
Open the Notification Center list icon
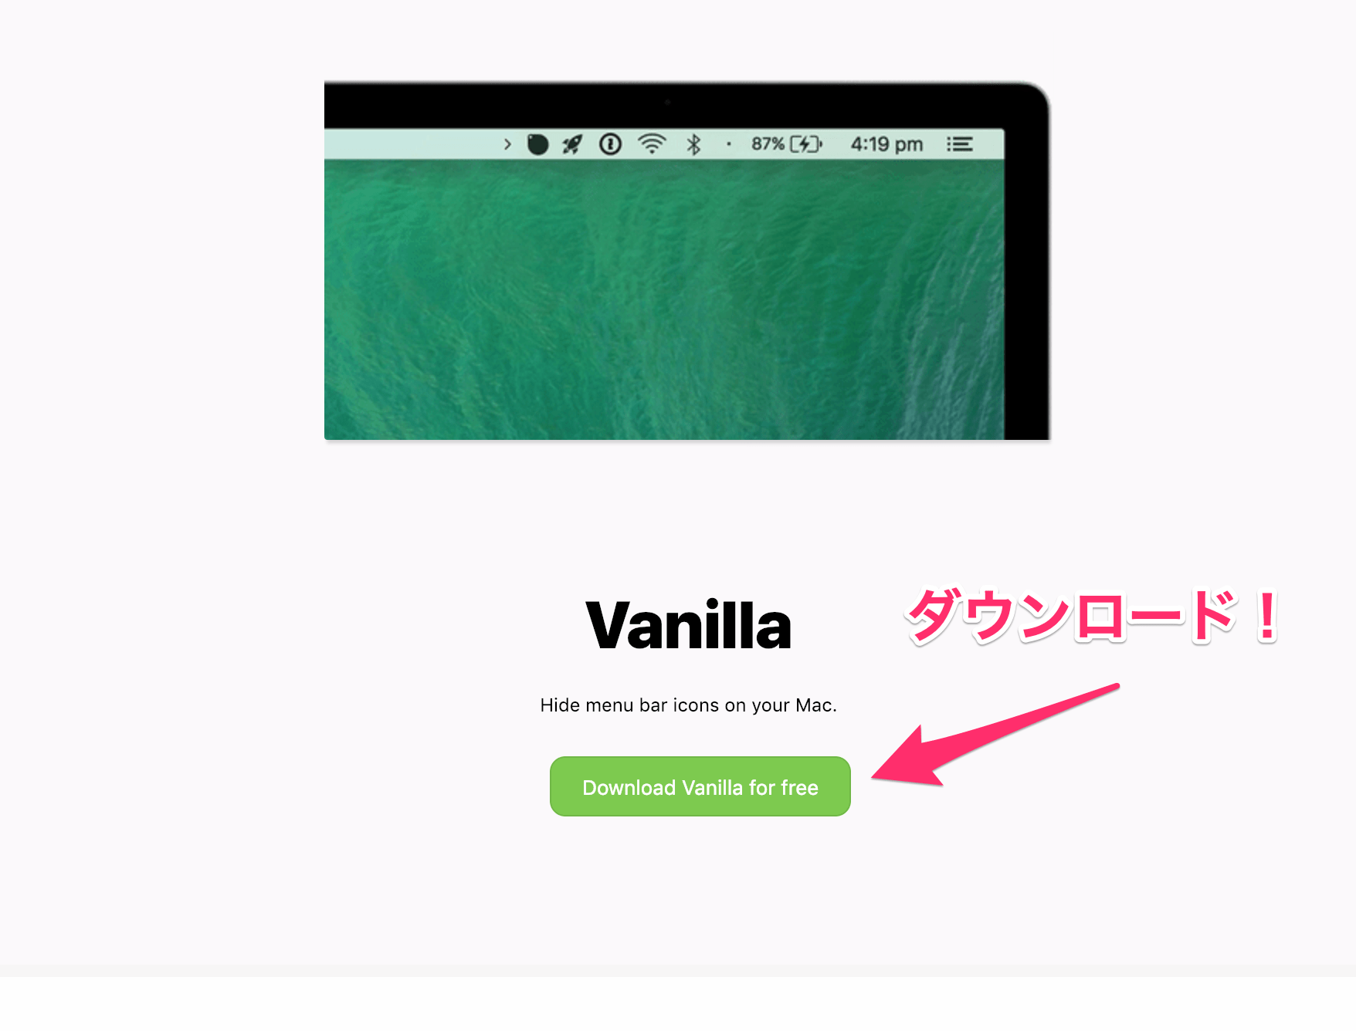point(960,144)
